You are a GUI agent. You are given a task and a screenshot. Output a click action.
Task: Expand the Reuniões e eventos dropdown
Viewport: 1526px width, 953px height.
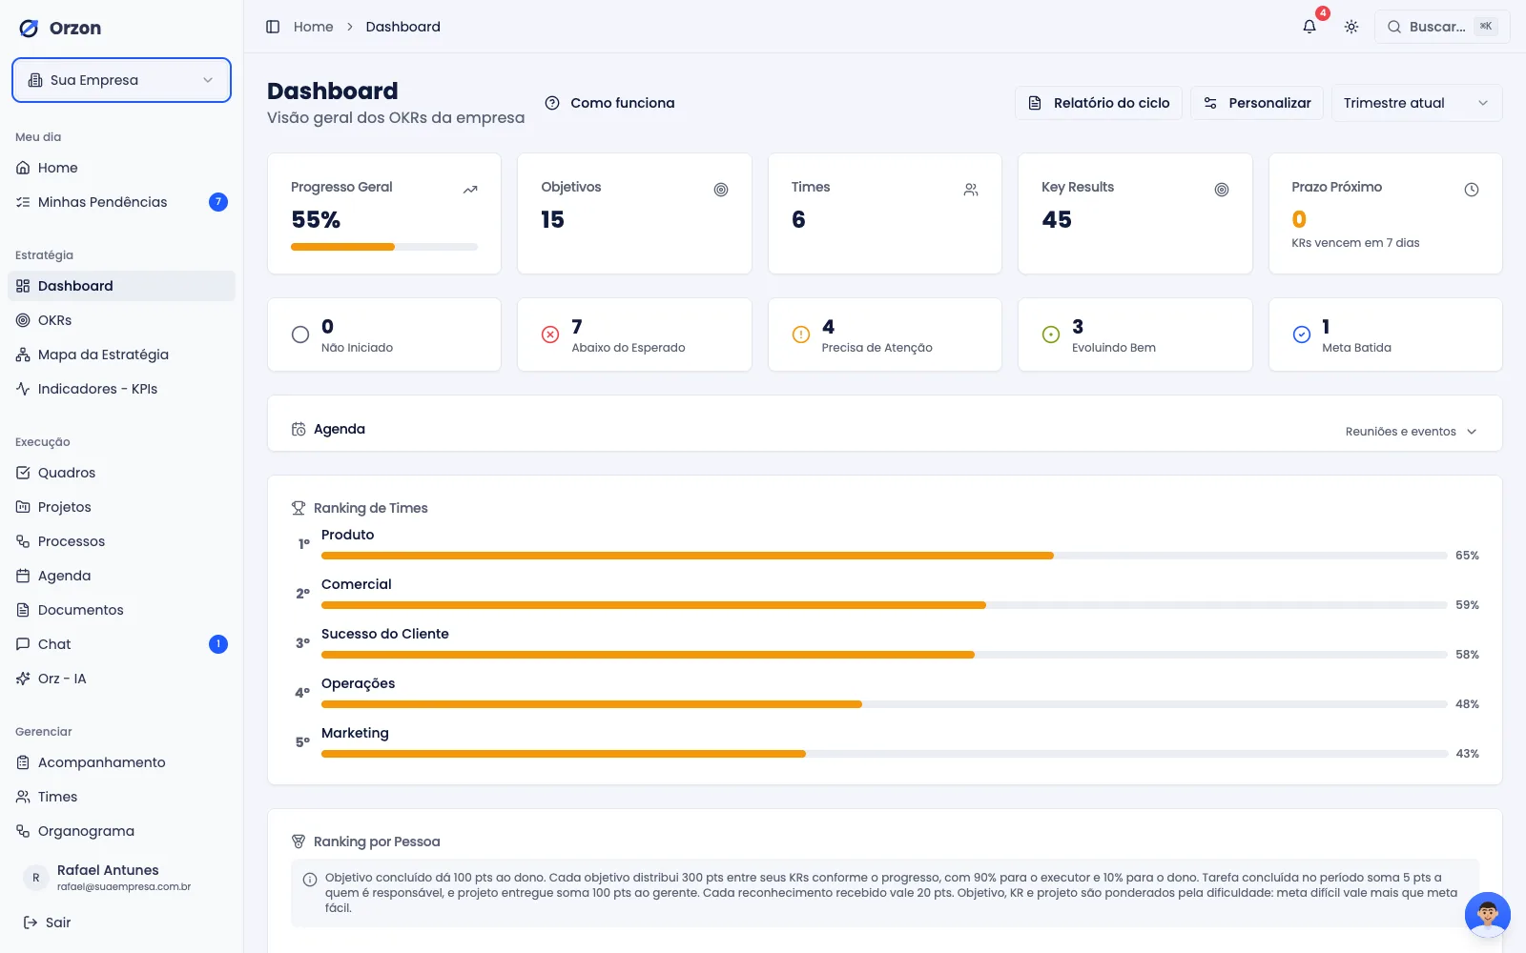[1411, 432]
